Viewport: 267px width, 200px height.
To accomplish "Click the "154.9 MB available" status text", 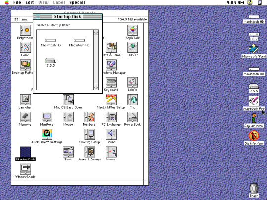I will 133,19.
